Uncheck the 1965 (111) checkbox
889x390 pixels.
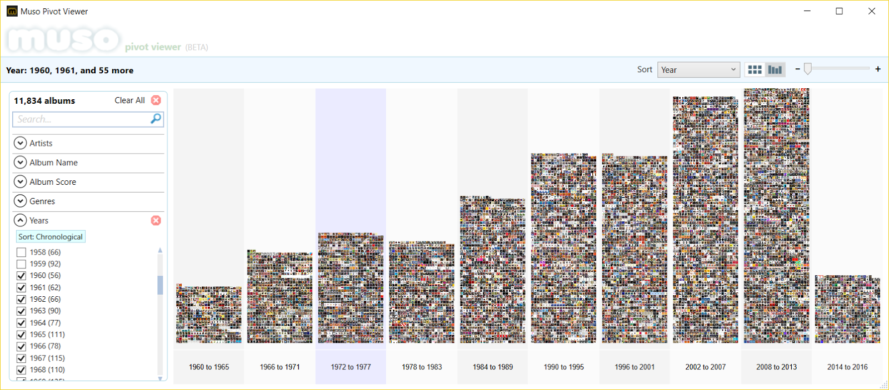(x=21, y=335)
